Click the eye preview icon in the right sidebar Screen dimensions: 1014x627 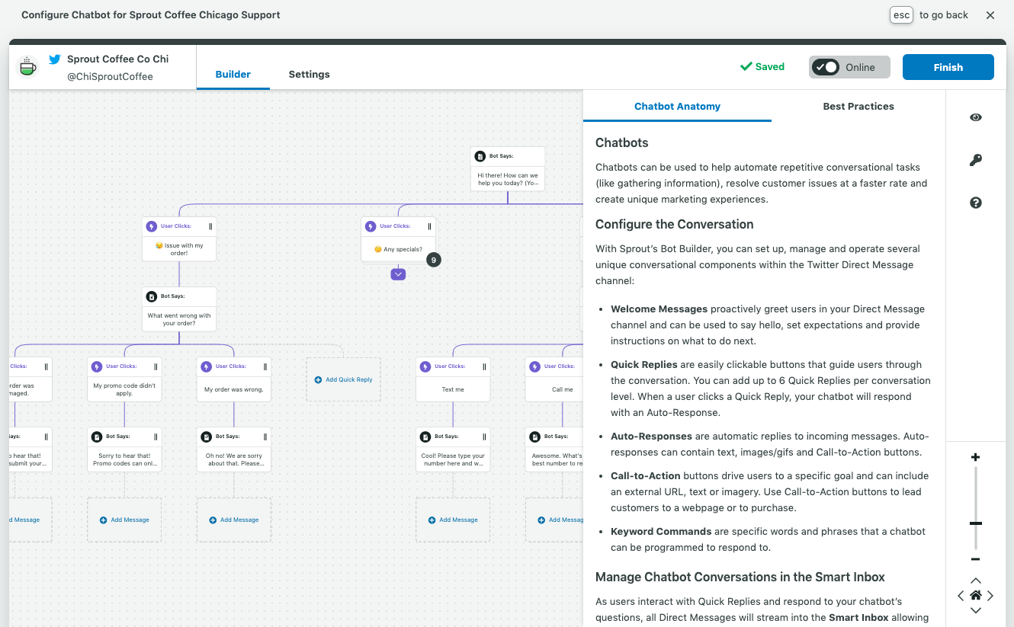(975, 117)
